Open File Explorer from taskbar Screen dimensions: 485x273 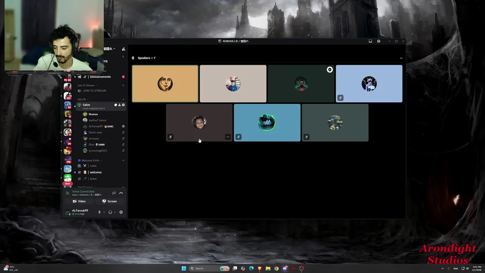pyautogui.click(x=268, y=268)
